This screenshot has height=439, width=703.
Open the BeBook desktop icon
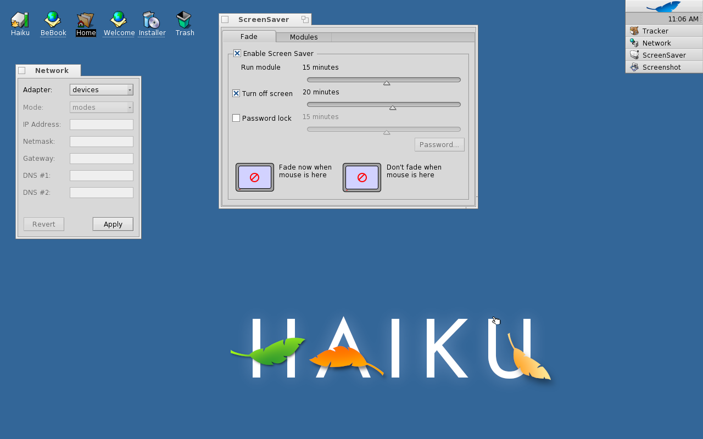[53, 21]
